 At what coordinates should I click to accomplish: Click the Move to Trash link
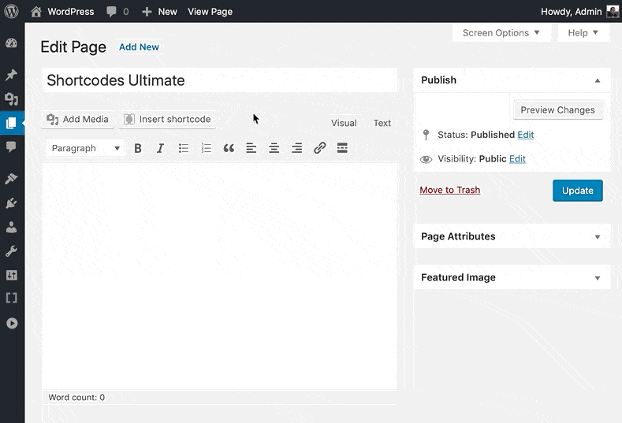coord(449,190)
